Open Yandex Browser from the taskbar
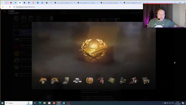The height and width of the screenshot is (105, 186). point(49,103)
